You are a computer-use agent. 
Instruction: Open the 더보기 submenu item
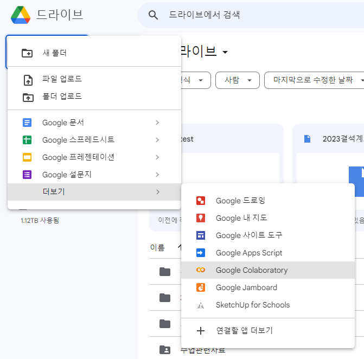pos(94,192)
